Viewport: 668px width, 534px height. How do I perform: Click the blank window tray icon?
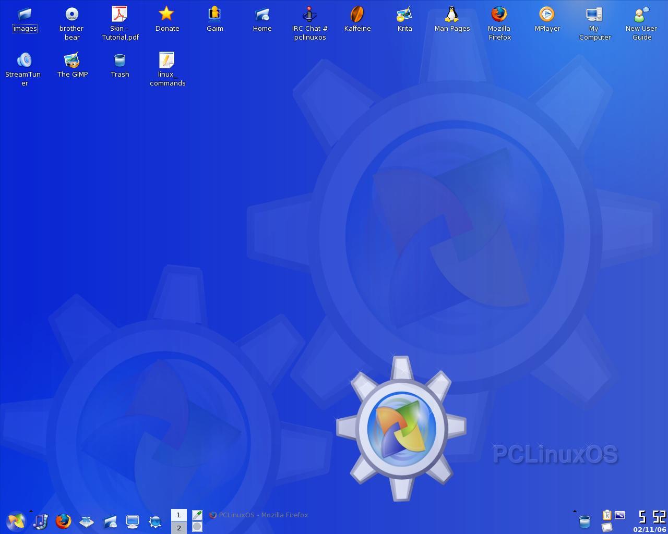point(607,528)
